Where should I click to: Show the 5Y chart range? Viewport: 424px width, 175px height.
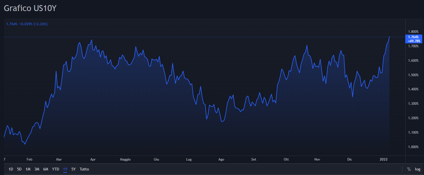point(73,169)
